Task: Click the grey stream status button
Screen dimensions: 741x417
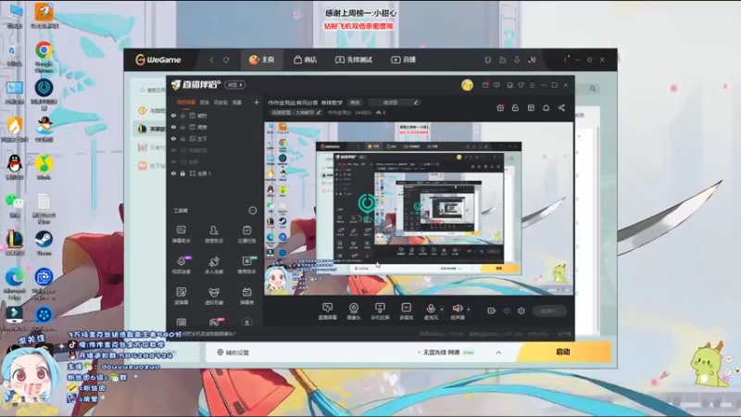Action: click(549, 310)
